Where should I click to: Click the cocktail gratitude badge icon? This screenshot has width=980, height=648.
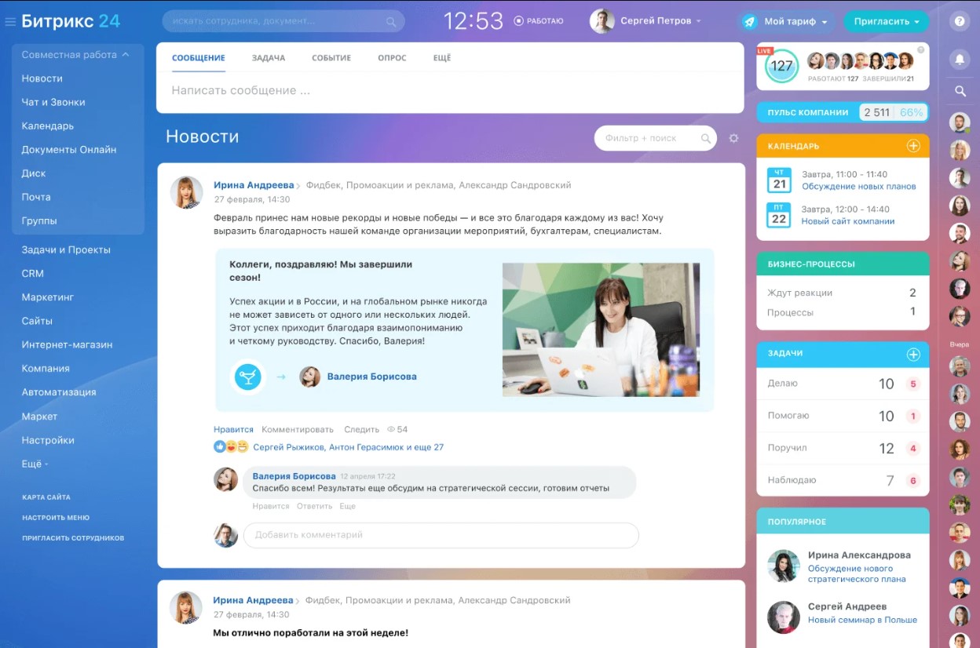click(247, 377)
